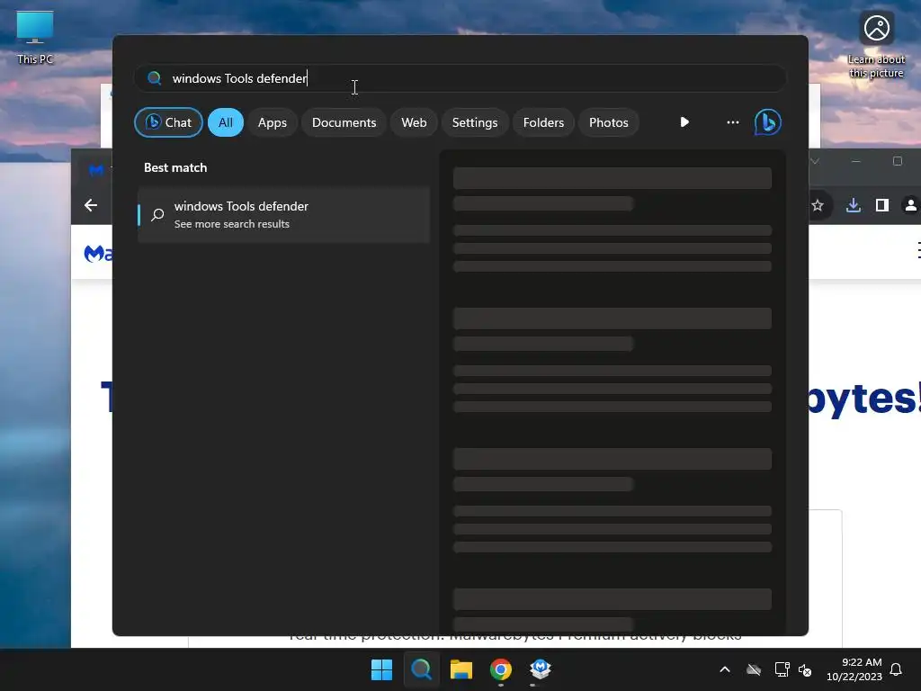Image resolution: width=921 pixels, height=691 pixels.
Task: Show more filters with the play arrow
Action: 684,122
